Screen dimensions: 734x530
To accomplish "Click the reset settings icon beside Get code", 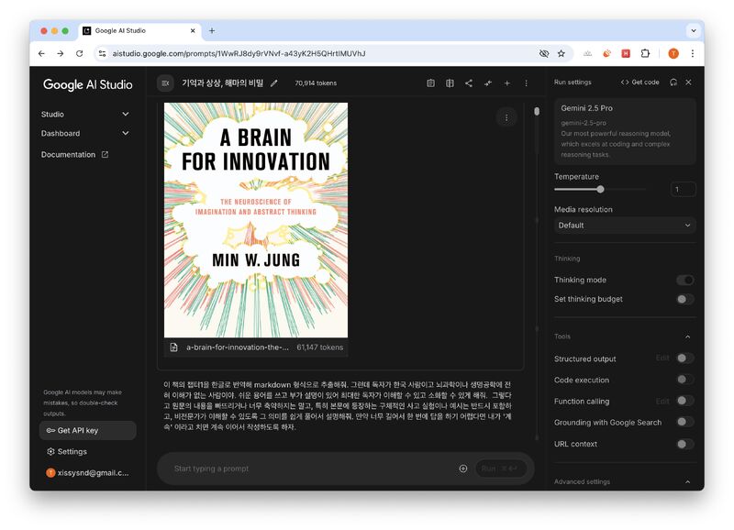I will click(x=673, y=83).
